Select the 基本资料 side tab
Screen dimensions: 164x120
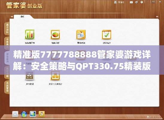point(7,28)
